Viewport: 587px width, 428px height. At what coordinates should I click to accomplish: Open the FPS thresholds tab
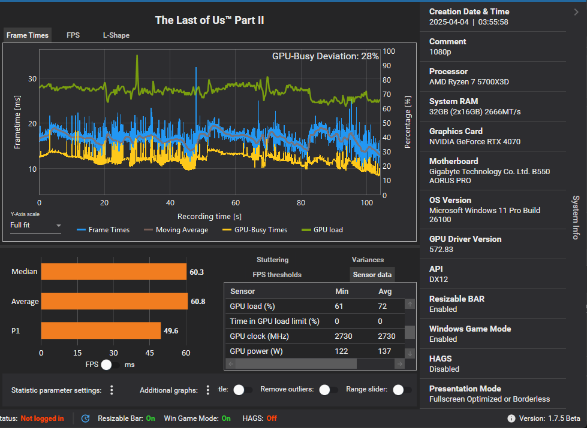pos(277,275)
